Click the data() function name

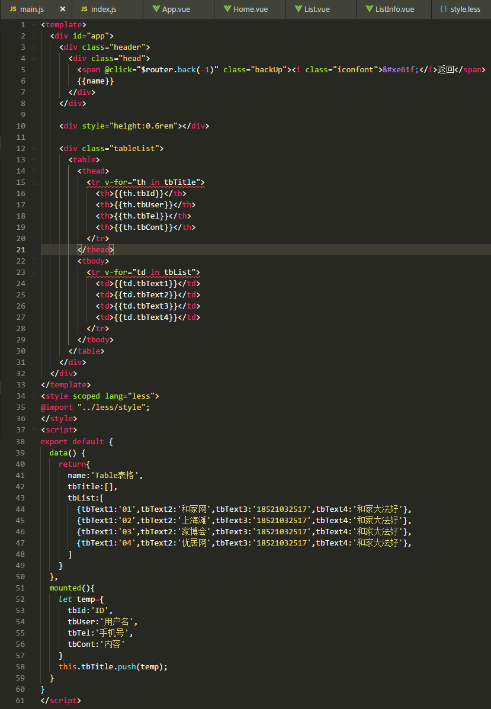tap(58, 453)
